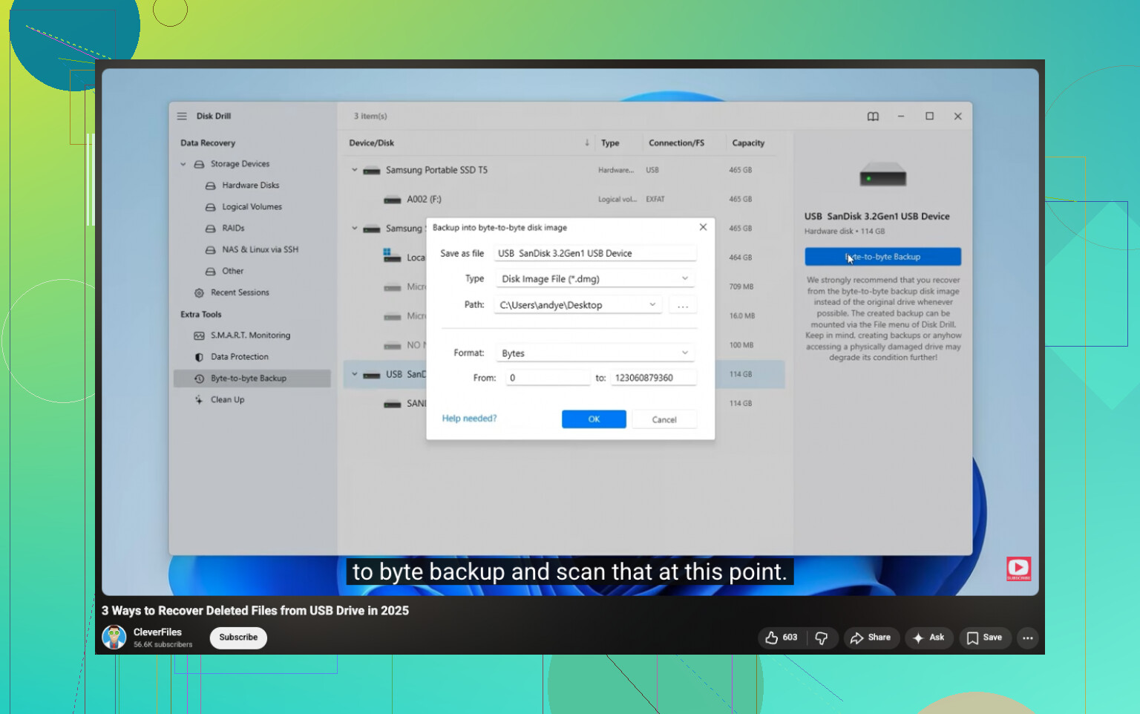The width and height of the screenshot is (1140, 714).
Task: Open the Ask AI button
Action: point(928,638)
